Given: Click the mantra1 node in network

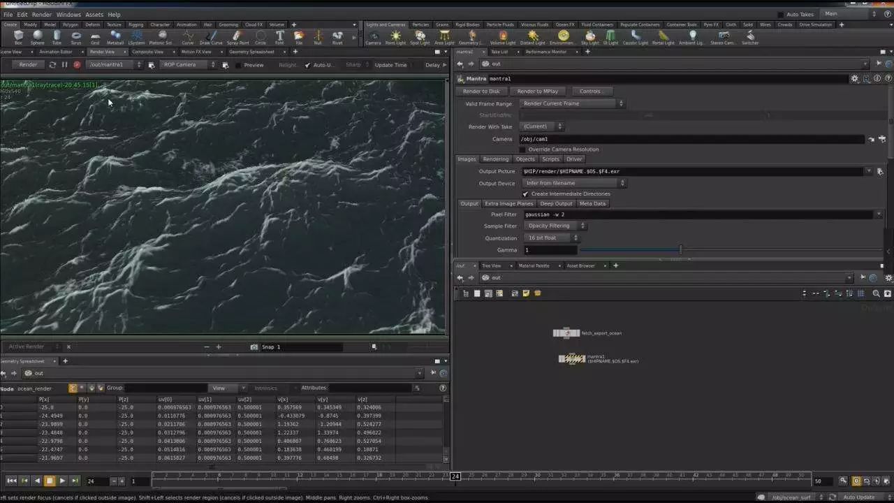Looking at the screenshot, I should point(572,358).
